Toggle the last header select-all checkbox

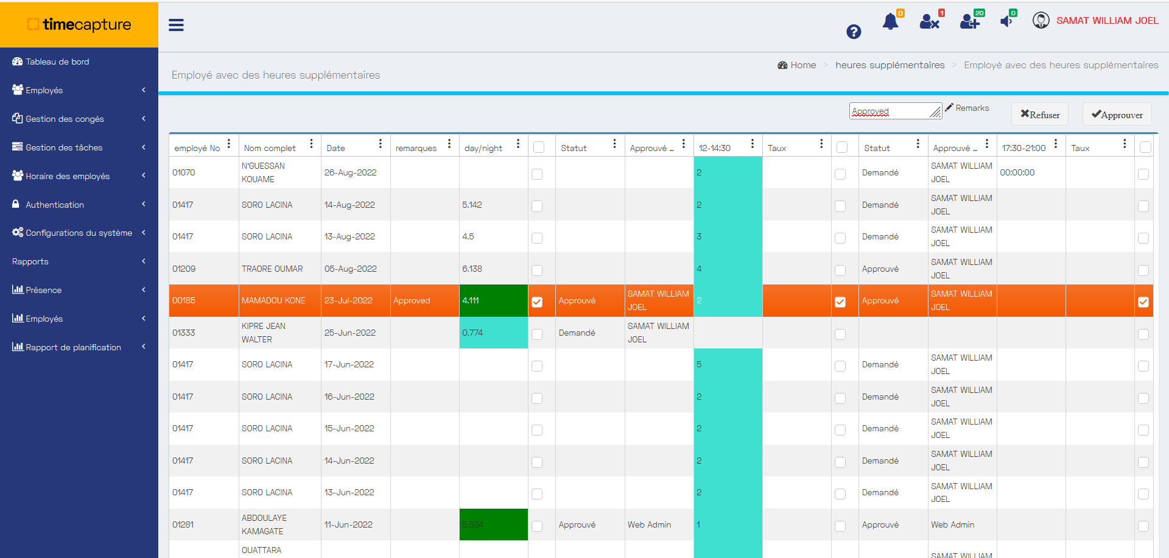[1145, 147]
